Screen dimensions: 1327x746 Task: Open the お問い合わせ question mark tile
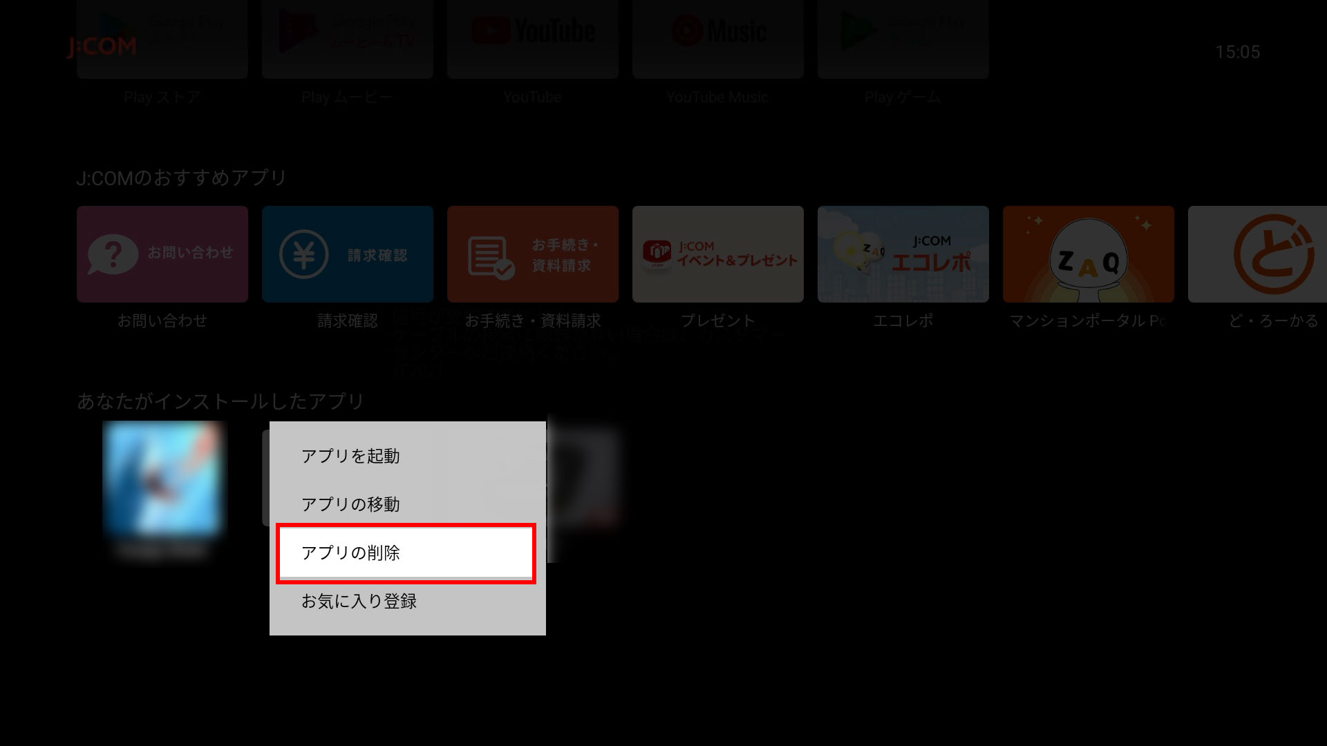[x=162, y=254]
